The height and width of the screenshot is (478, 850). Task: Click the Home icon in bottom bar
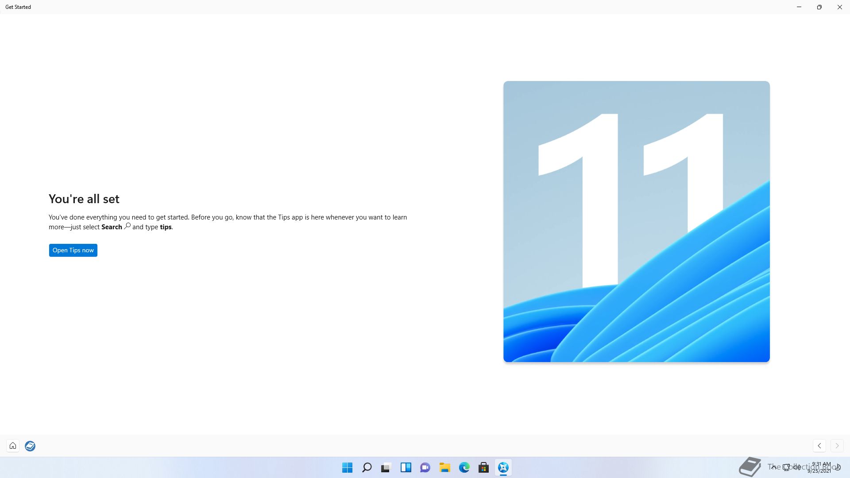pyautogui.click(x=13, y=446)
